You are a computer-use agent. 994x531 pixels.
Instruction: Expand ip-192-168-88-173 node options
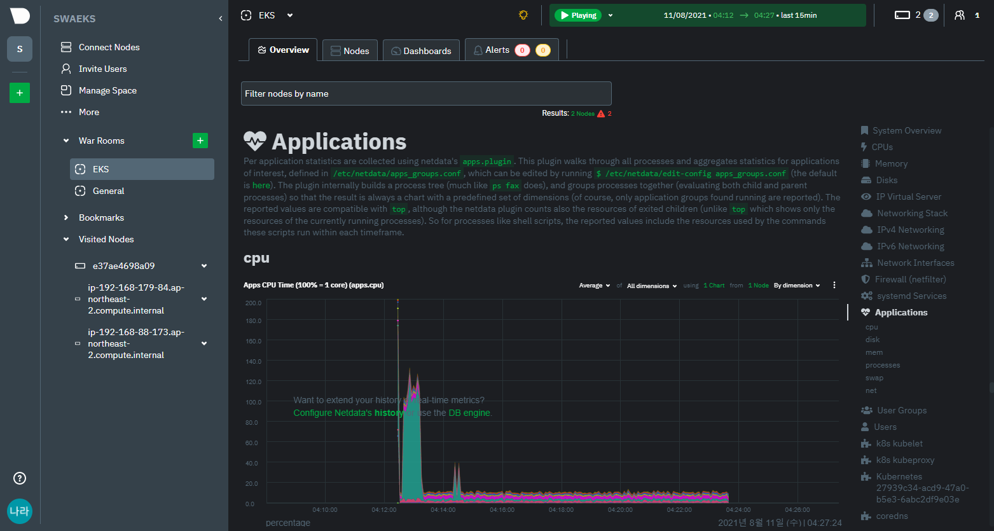(x=204, y=343)
